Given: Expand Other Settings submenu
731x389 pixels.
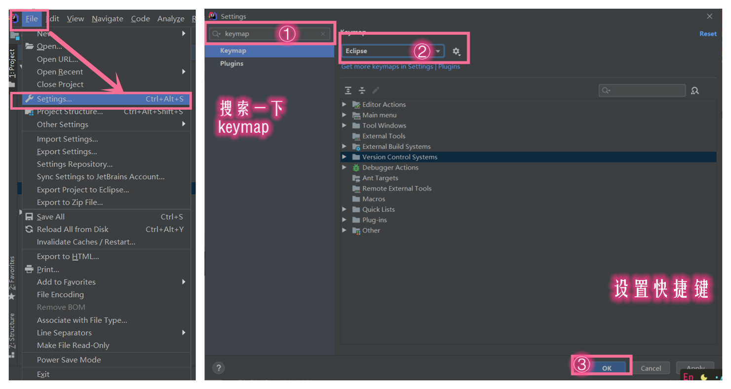Looking at the screenshot, I should tap(107, 124).
